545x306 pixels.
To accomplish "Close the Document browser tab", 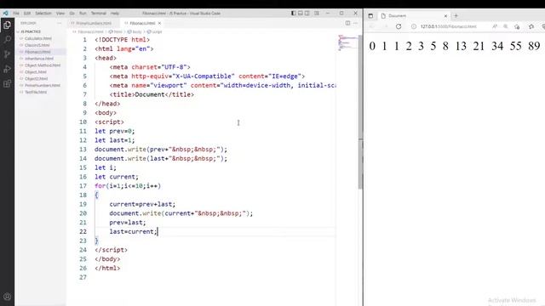I will pos(445,15).
